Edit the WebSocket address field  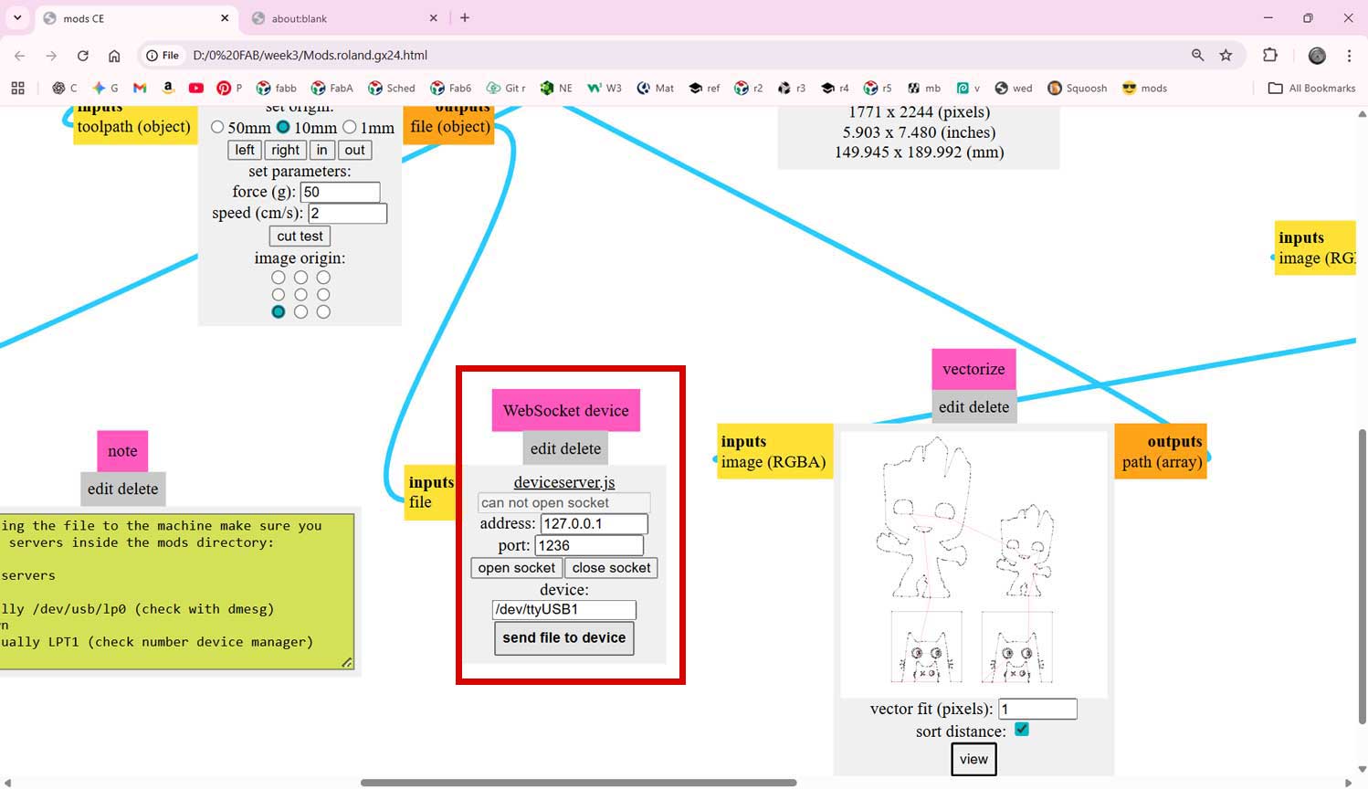(594, 524)
